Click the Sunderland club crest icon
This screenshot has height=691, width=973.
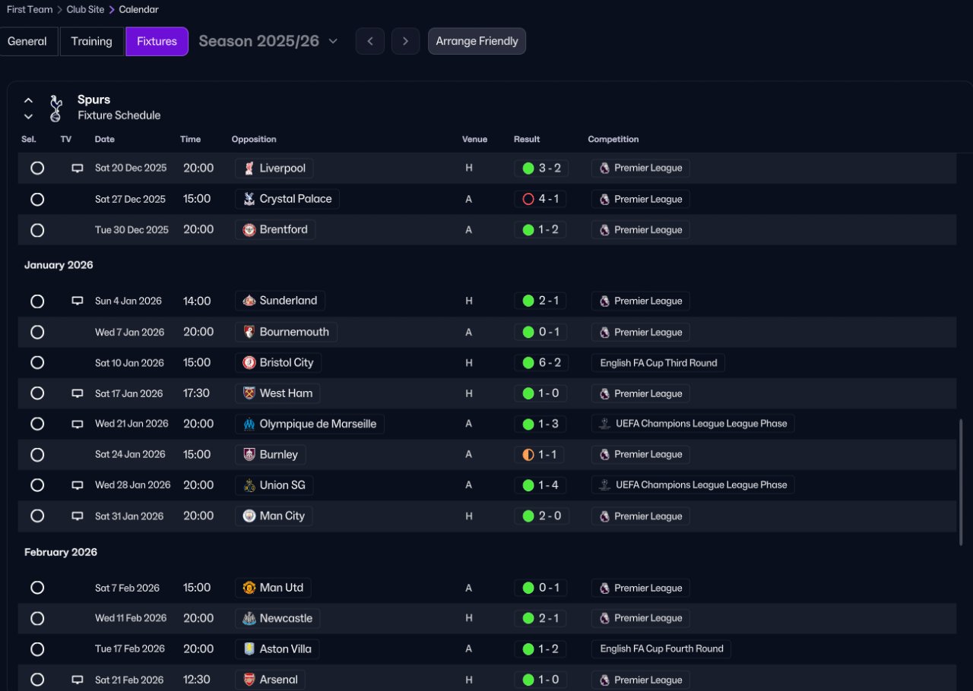(249, 301)
